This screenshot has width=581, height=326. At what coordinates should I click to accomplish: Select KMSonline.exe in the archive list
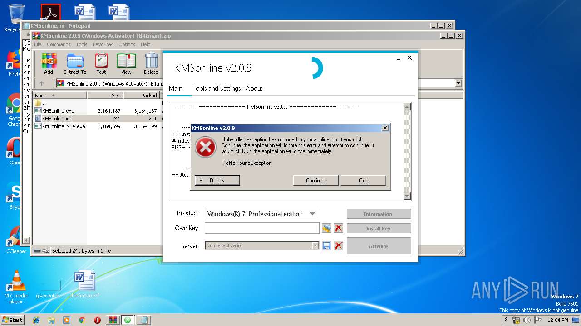[58, 111]
